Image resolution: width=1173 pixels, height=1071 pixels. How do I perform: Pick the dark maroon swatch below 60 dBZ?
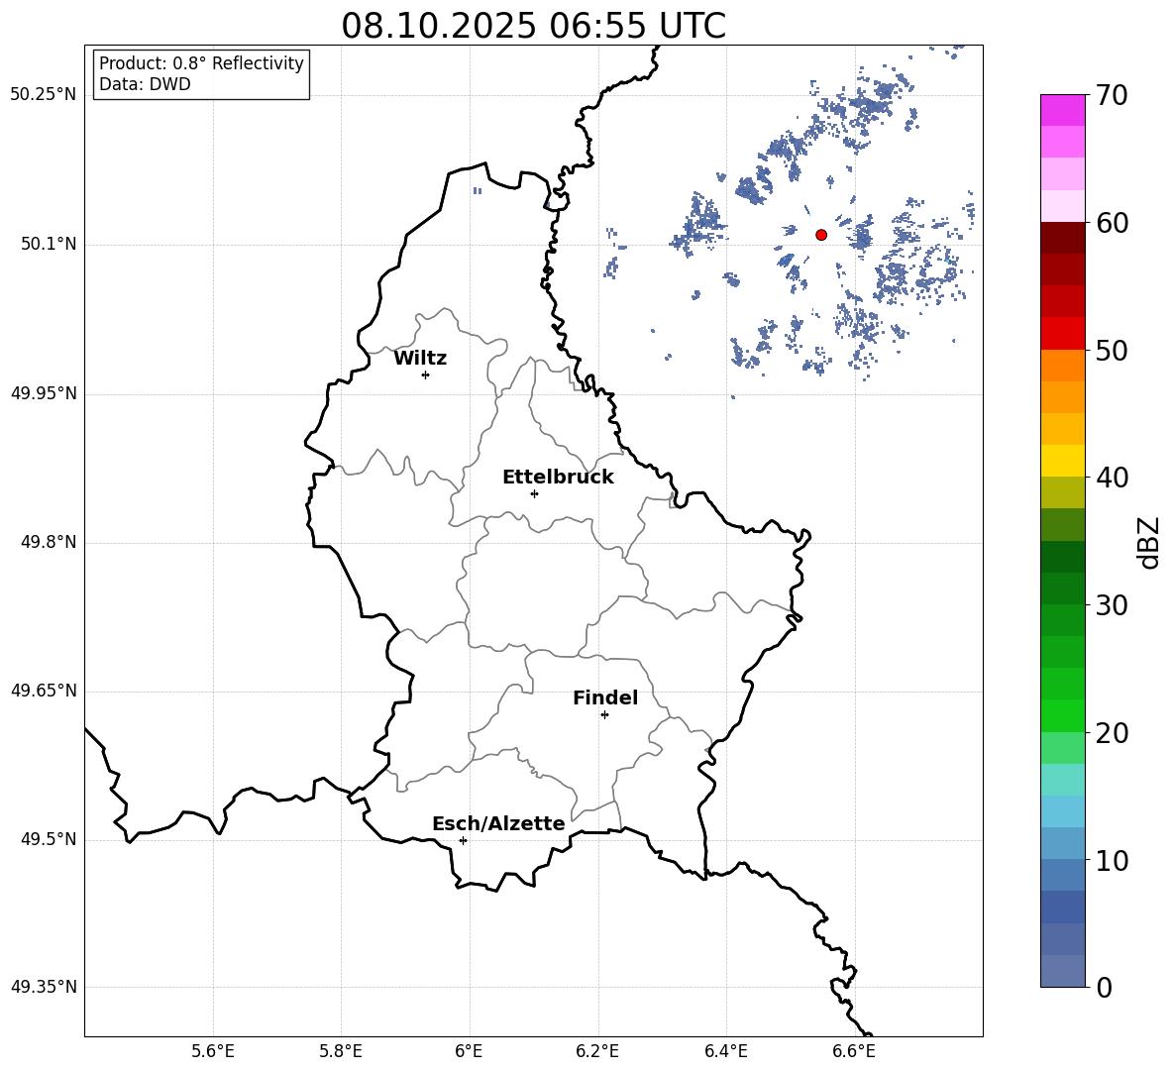1063,237
